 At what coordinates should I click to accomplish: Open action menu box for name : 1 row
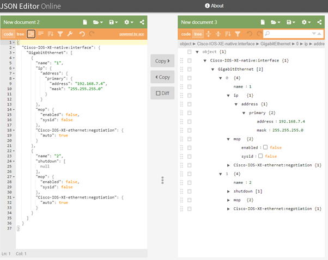[189, 86]
